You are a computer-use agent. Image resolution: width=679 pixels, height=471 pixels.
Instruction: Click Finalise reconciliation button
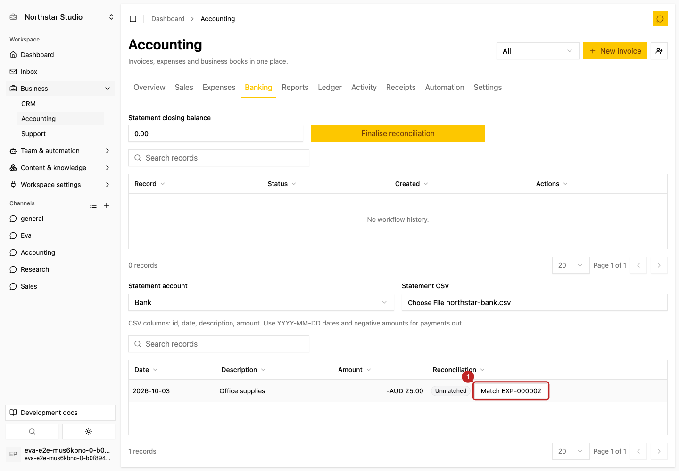398,133
